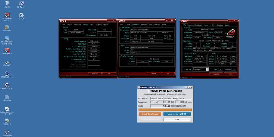Open Graphics tab in right CPU-Z window
The height and width of the screenshot is (137, 274).
220,25
